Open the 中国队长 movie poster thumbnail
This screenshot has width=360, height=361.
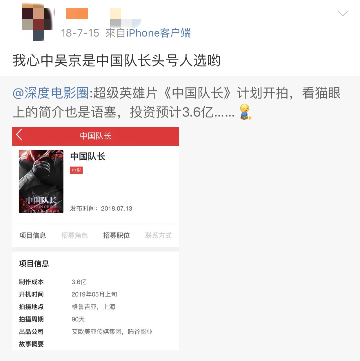[x=41, y=181]
